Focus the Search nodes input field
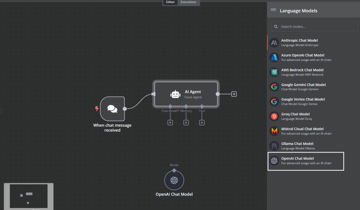Viewport: 360px width, 210px height. (x=314, y=27)
